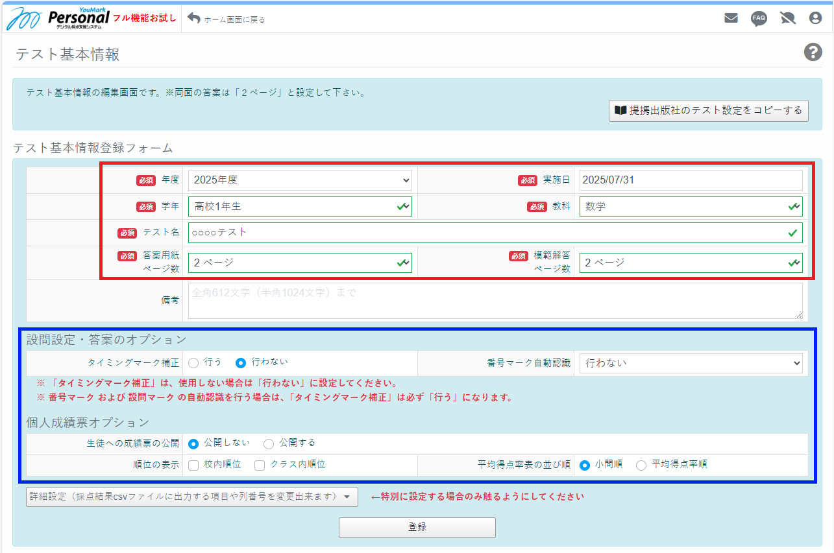This screenshot has height=553, width=834.
Task: Open the help question mark icon
Action: click(813, 53)
